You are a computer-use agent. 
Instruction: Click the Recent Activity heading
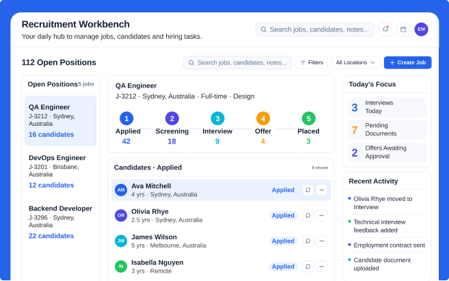pos(373,181)
